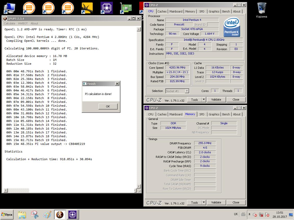Image resolution: width=294 pixels, height=220 pixels.
Task: Open the Пуск Start button
Action: (x=7, y=215)
